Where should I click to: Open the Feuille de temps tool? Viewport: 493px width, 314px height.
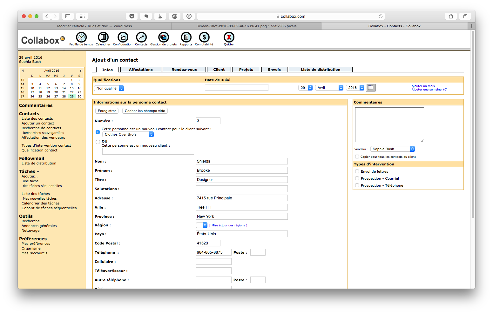(81, 37)
